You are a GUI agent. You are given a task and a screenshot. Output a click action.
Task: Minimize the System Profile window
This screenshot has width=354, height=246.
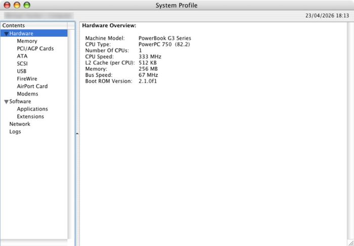(x=17, y=5)
